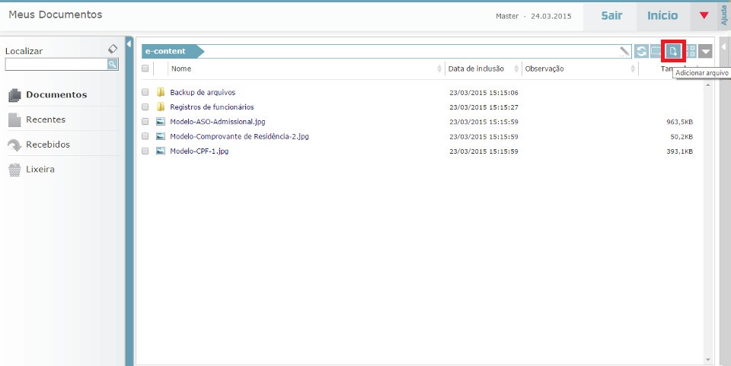Viewport: 731px width, 366px height.
Task: Click the Recentes page icon
Action: [x=14, y=120]
